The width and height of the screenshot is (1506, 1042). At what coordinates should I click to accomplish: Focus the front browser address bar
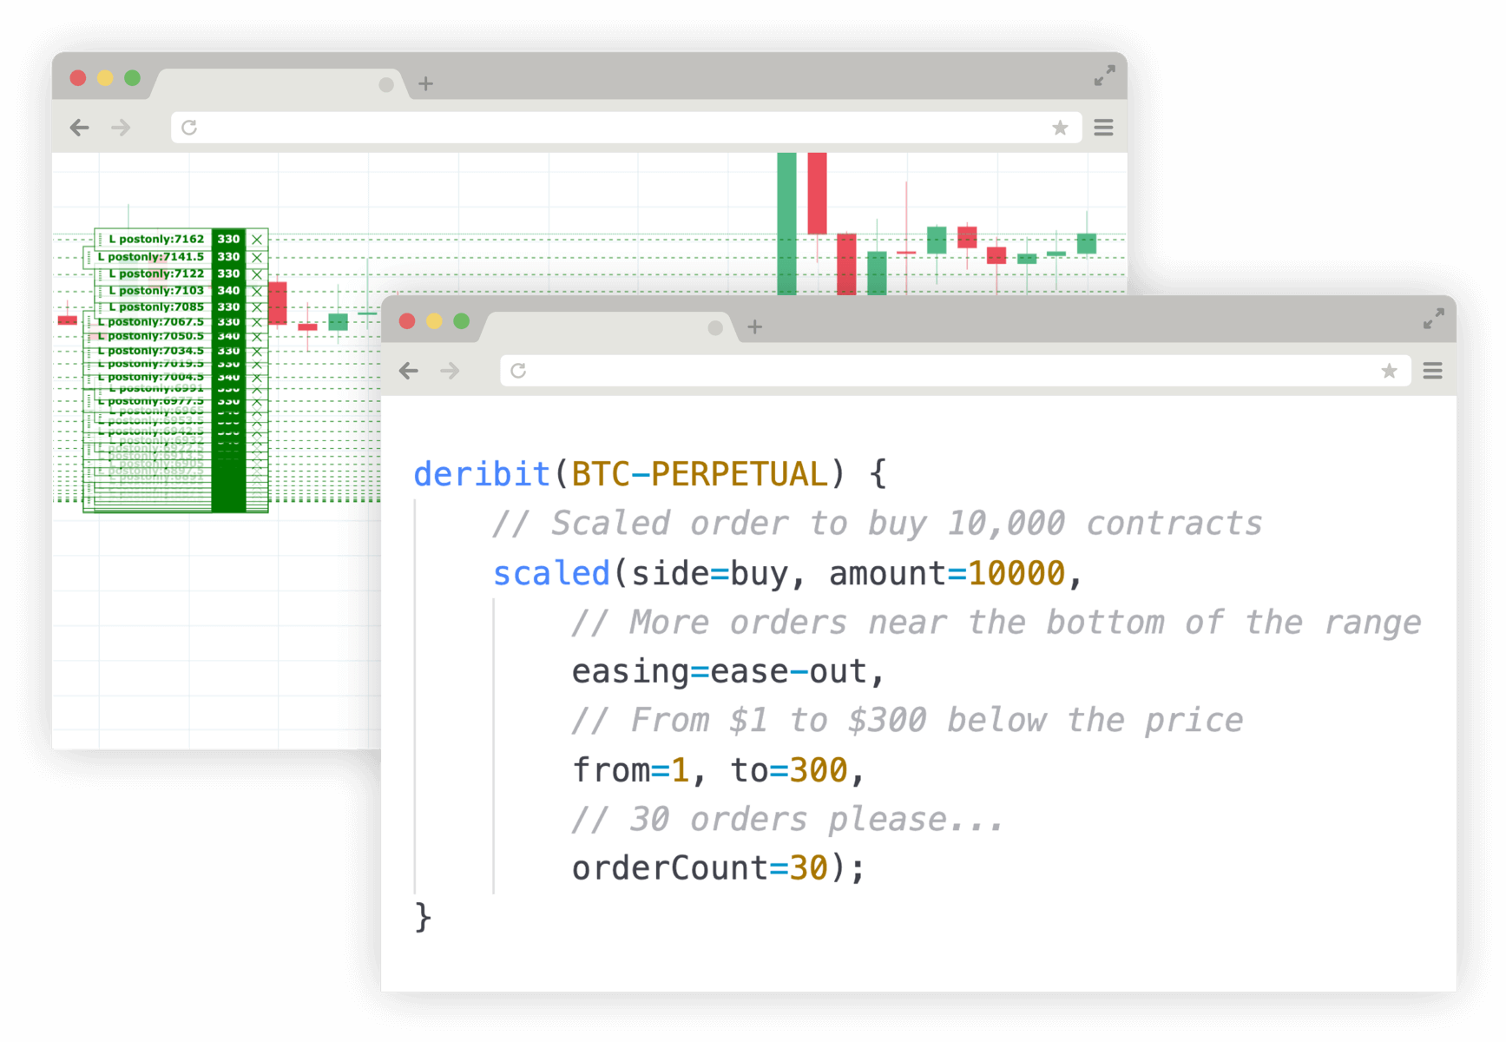tap(946, 372)
